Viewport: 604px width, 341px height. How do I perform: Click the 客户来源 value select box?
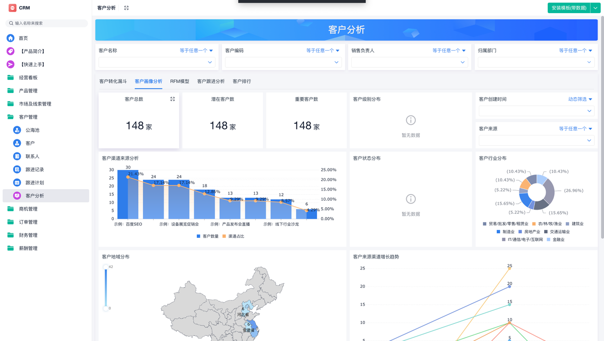[x=537, y=140]
